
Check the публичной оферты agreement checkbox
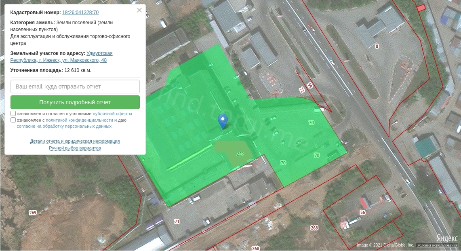[x=13, y=114]
